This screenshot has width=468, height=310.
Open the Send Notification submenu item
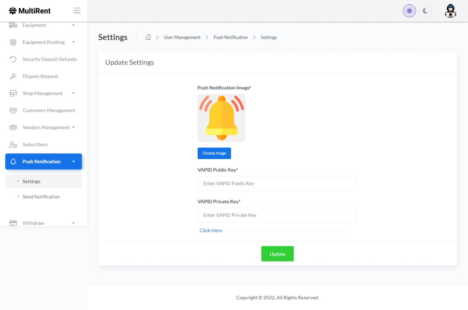click(41, 197)
